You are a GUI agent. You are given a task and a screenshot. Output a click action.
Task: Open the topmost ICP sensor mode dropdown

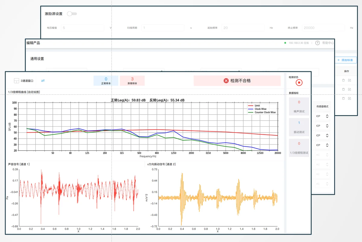322,116
